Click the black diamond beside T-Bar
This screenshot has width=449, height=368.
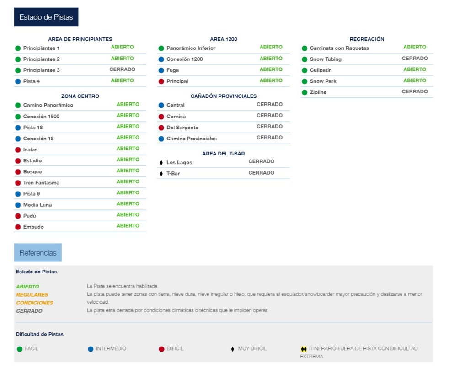point(161,174)
